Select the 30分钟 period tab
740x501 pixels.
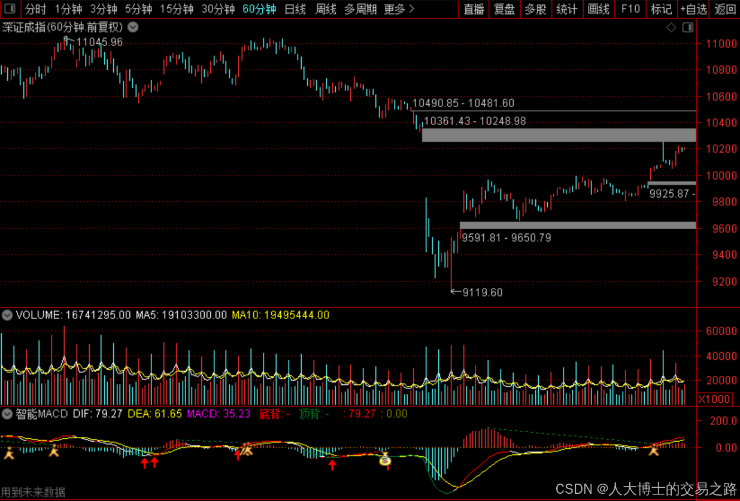pyautogui.click(x=218, y=9)
